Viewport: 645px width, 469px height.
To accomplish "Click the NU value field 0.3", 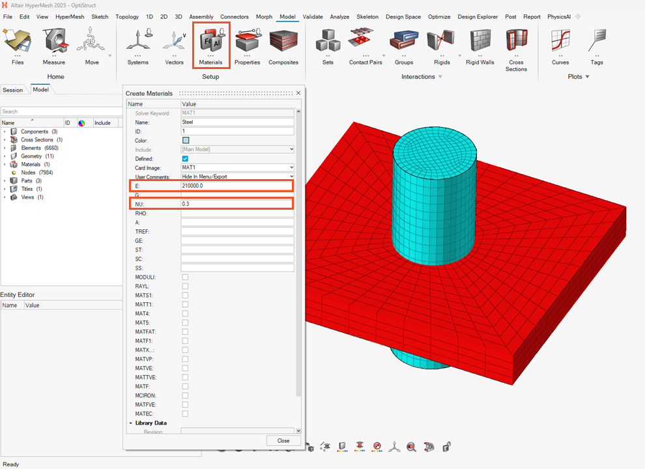I will coord(237,204).
